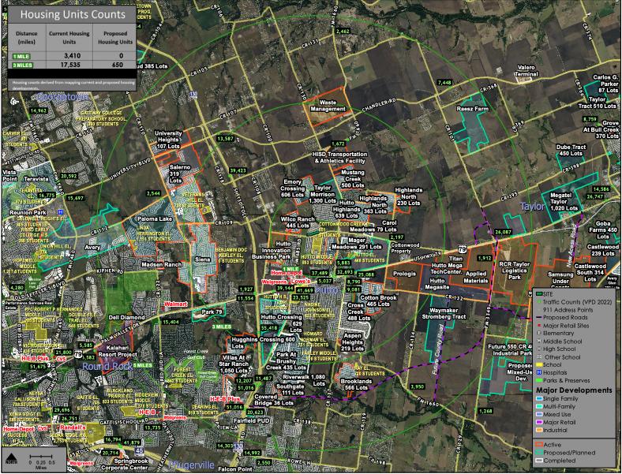The width and height of the screenshot is (622, 474).
Task: Click the Active red outline swatch
Action: 539,445
